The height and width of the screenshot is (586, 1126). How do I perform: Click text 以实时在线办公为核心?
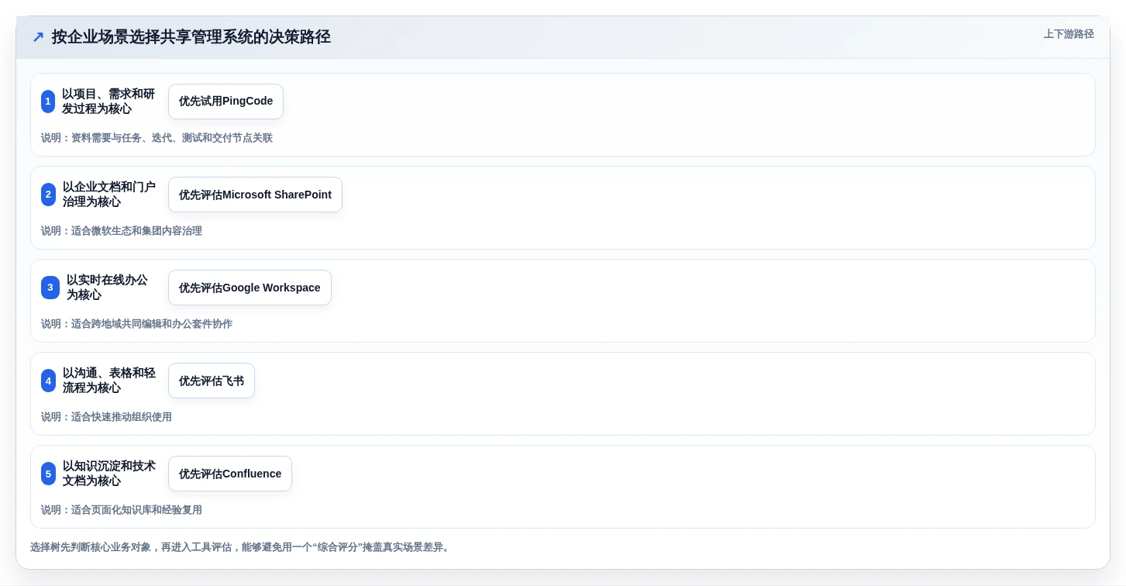pyautogui.click(x=107, y=288)
